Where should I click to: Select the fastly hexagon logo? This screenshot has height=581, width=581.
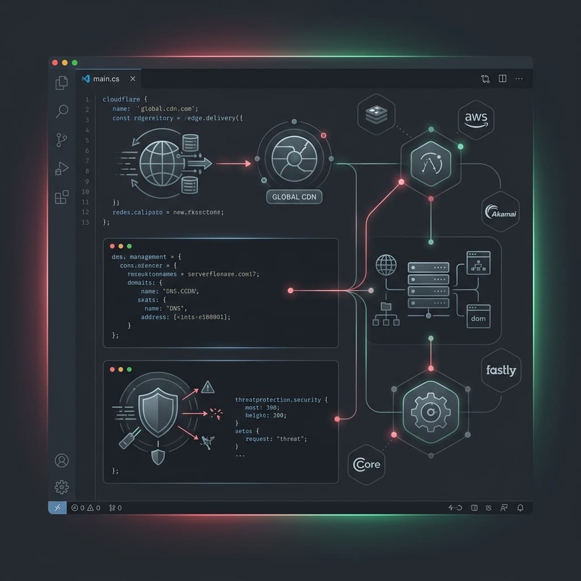point(501,370)
